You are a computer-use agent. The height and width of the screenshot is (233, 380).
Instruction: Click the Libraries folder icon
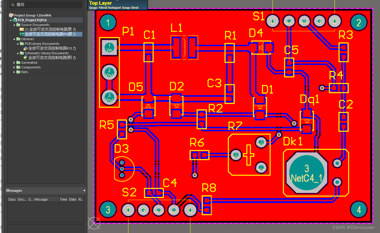point(18,39)
